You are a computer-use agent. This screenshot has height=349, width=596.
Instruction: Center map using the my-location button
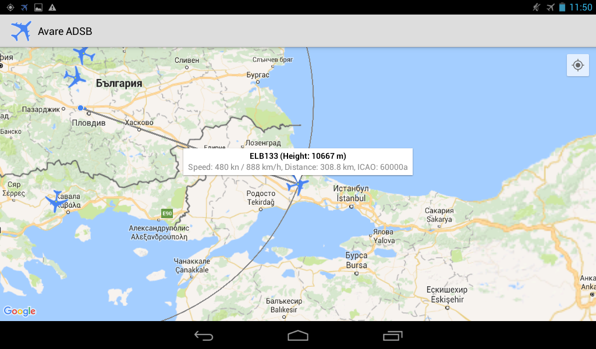click(578, 65)
